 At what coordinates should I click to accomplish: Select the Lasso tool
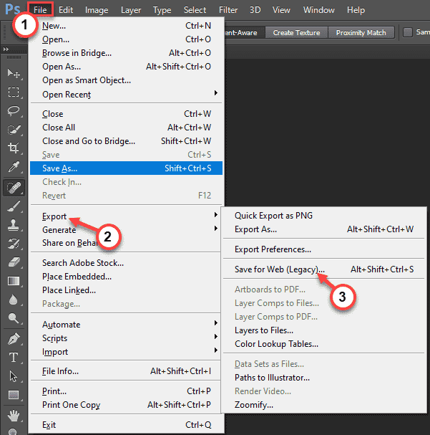pos(14,110)
